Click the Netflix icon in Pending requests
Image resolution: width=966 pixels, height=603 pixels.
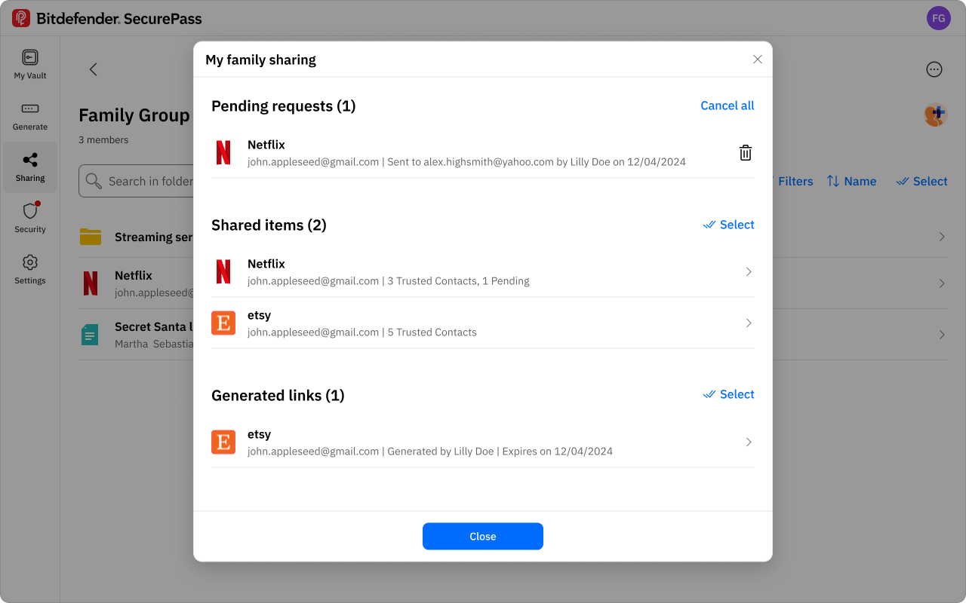point(223,153)
